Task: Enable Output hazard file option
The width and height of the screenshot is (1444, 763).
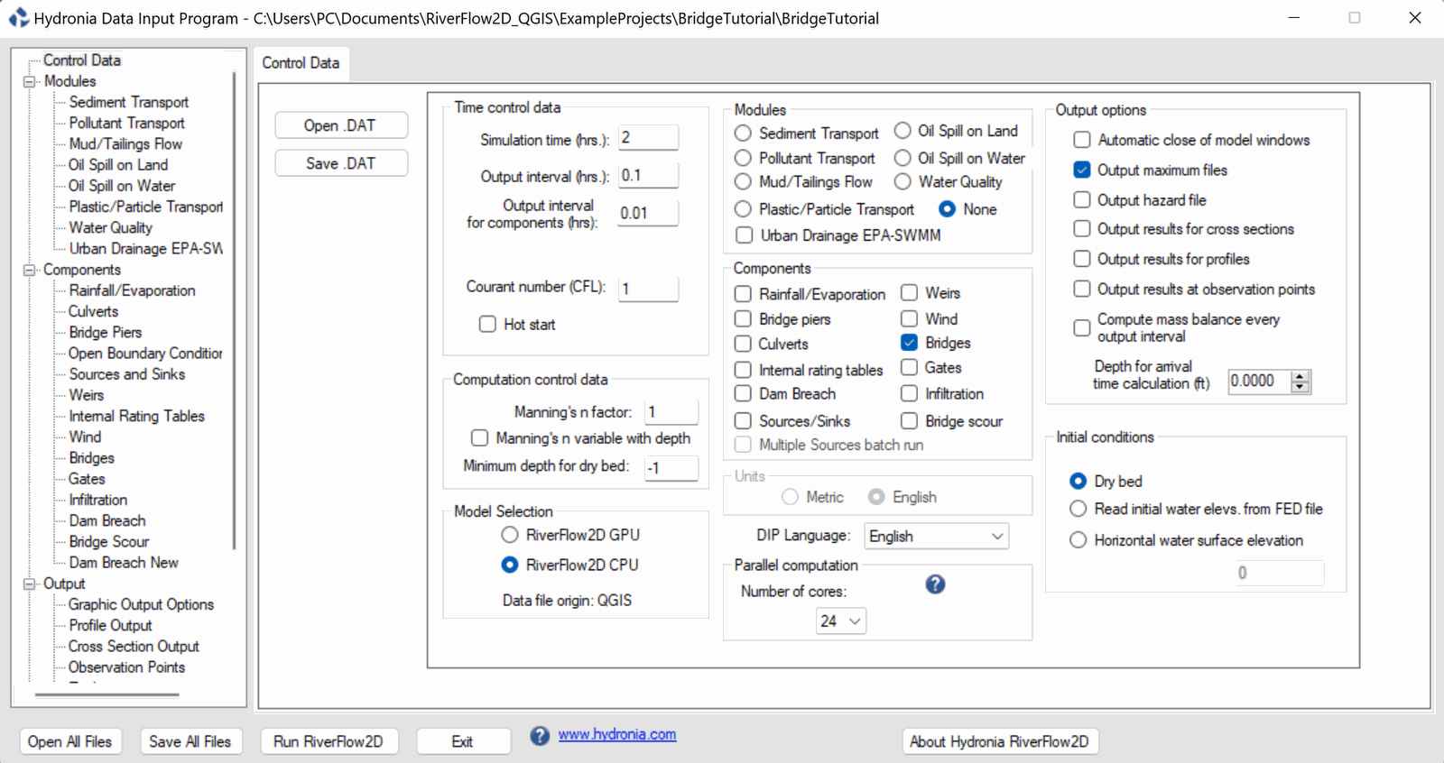Action: [1082, 200]
